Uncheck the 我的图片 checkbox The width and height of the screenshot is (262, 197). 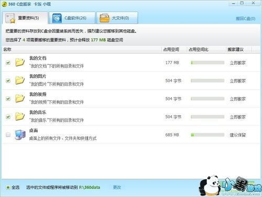(x=8, y=80)
